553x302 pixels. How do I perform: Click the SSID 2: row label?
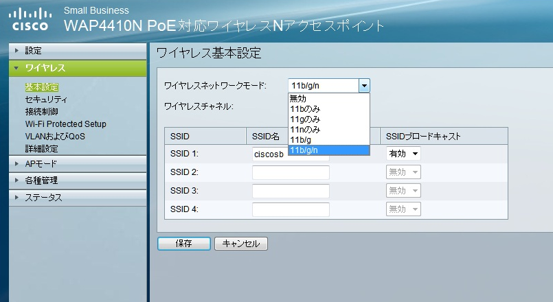pos(184,172)
